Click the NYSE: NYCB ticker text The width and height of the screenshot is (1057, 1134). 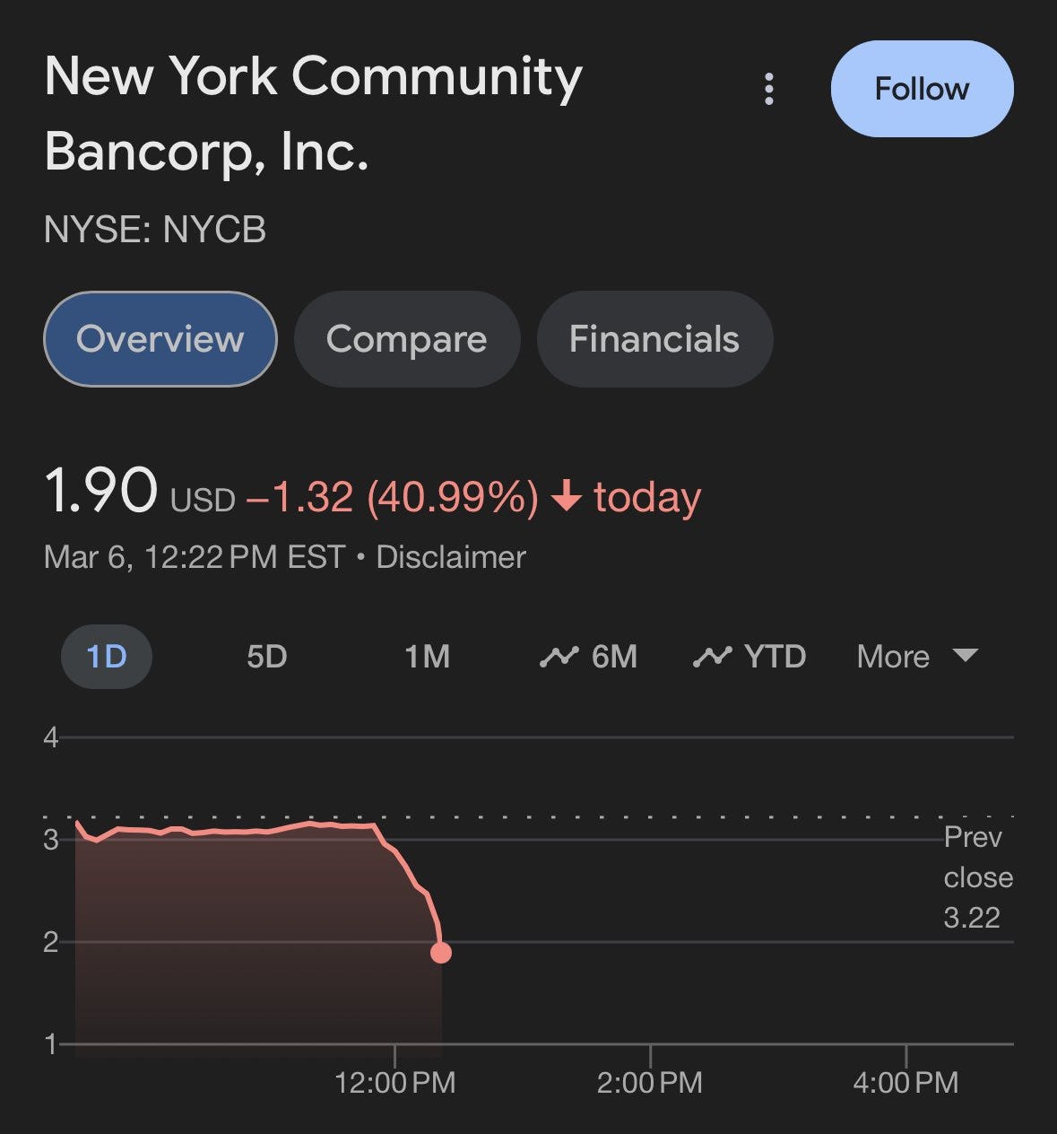[155, 230]
